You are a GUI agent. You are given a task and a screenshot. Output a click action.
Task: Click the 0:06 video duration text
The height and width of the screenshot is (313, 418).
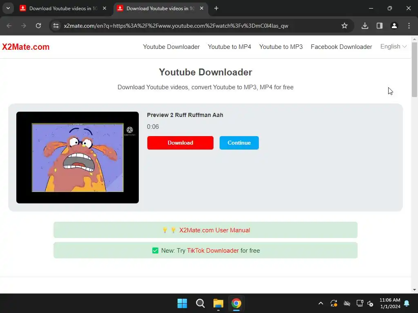pyautogui.click(x=153, y=127)
